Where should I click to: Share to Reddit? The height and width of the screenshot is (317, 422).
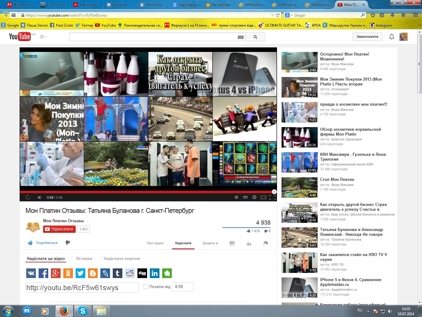pyautogui.click(x=130, y=273)
